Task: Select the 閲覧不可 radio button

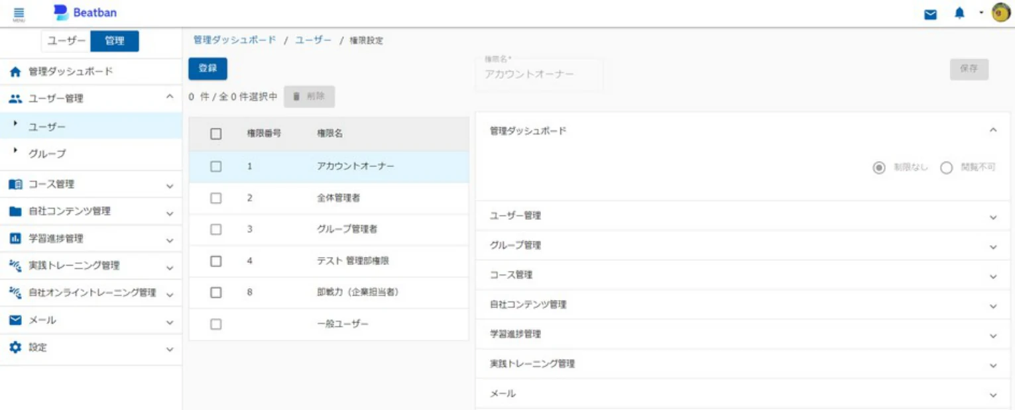Action: click(x=946, y=168)
